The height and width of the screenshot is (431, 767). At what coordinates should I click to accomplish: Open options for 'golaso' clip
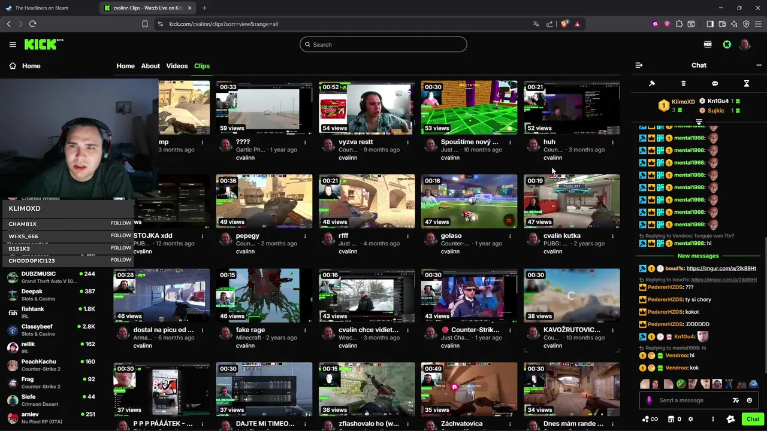pos(510,236)
